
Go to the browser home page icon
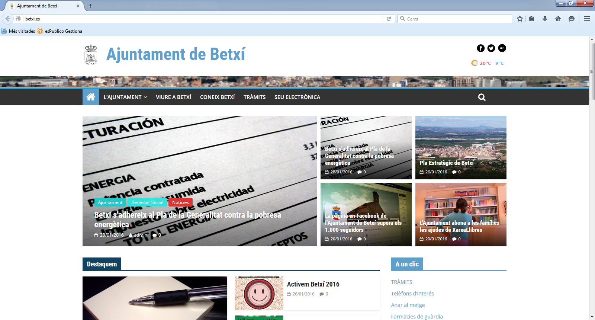[x=558, y=19]
